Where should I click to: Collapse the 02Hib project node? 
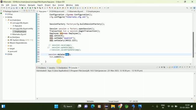pos(3,17)
